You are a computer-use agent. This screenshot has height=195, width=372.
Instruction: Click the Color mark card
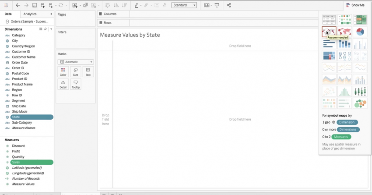[x=63, y=71]
